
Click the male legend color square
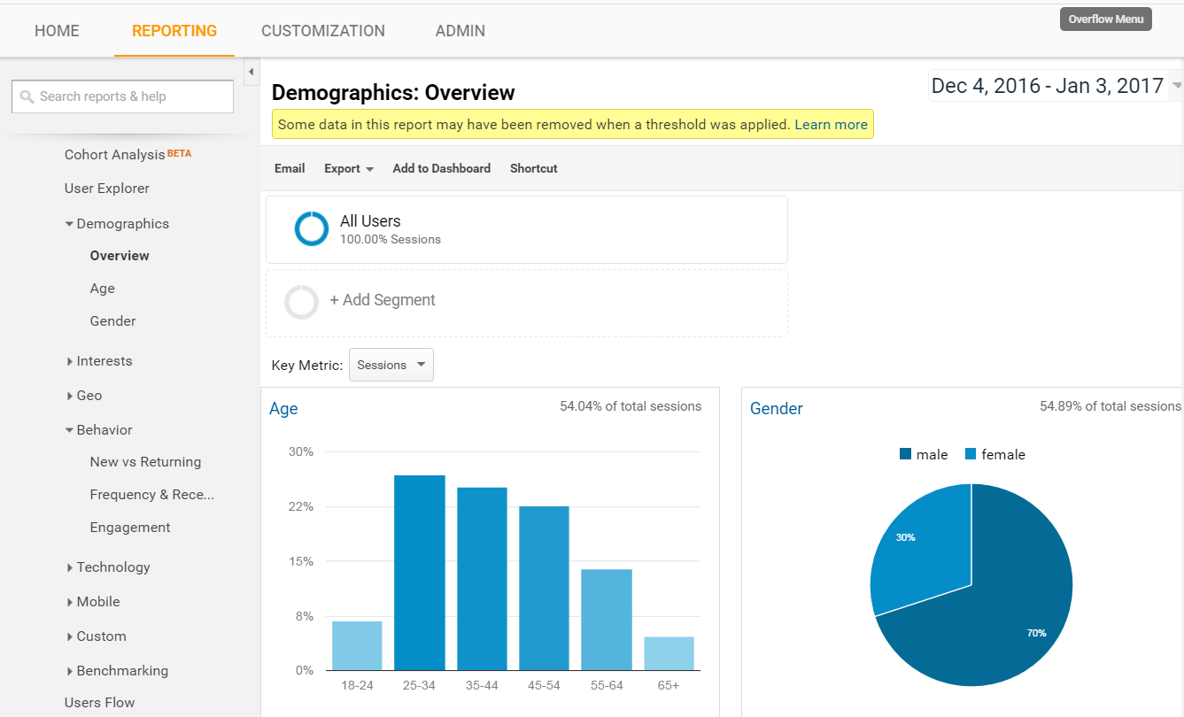(x=905, y=454)
